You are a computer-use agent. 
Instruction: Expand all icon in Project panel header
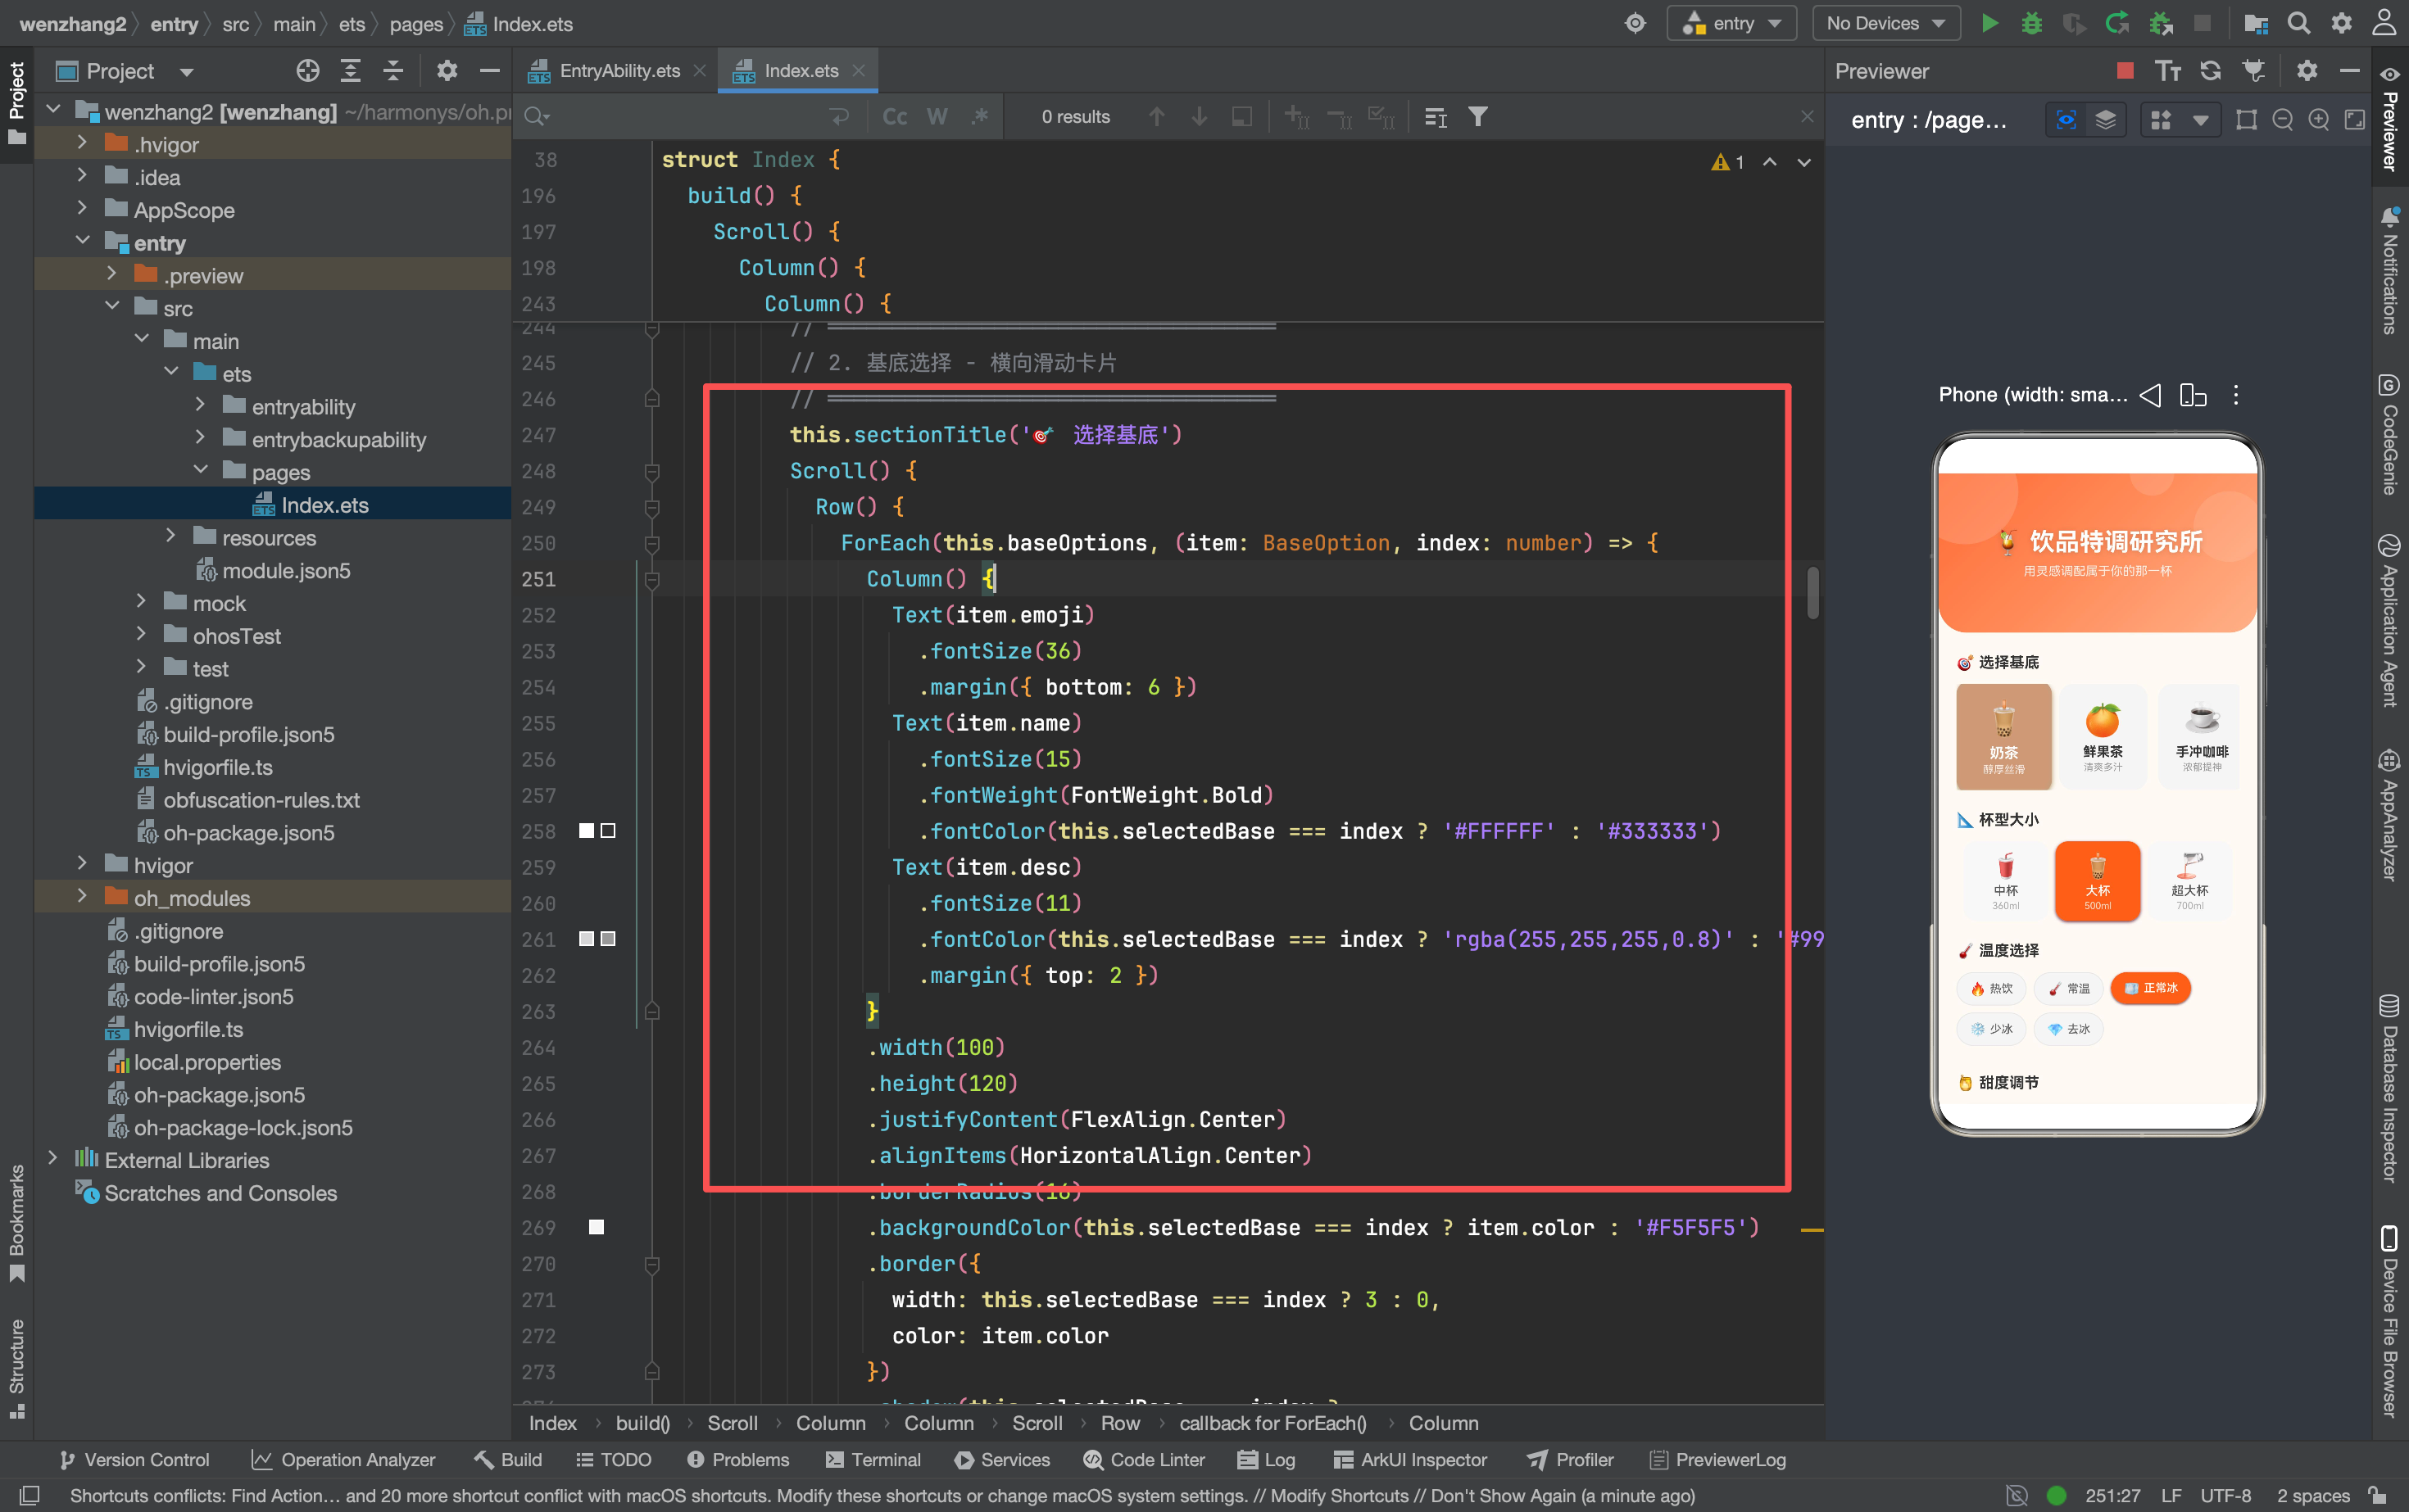[350, 71]
